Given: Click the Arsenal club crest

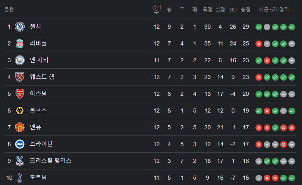Looking at the screenshot, I should 20,94.
